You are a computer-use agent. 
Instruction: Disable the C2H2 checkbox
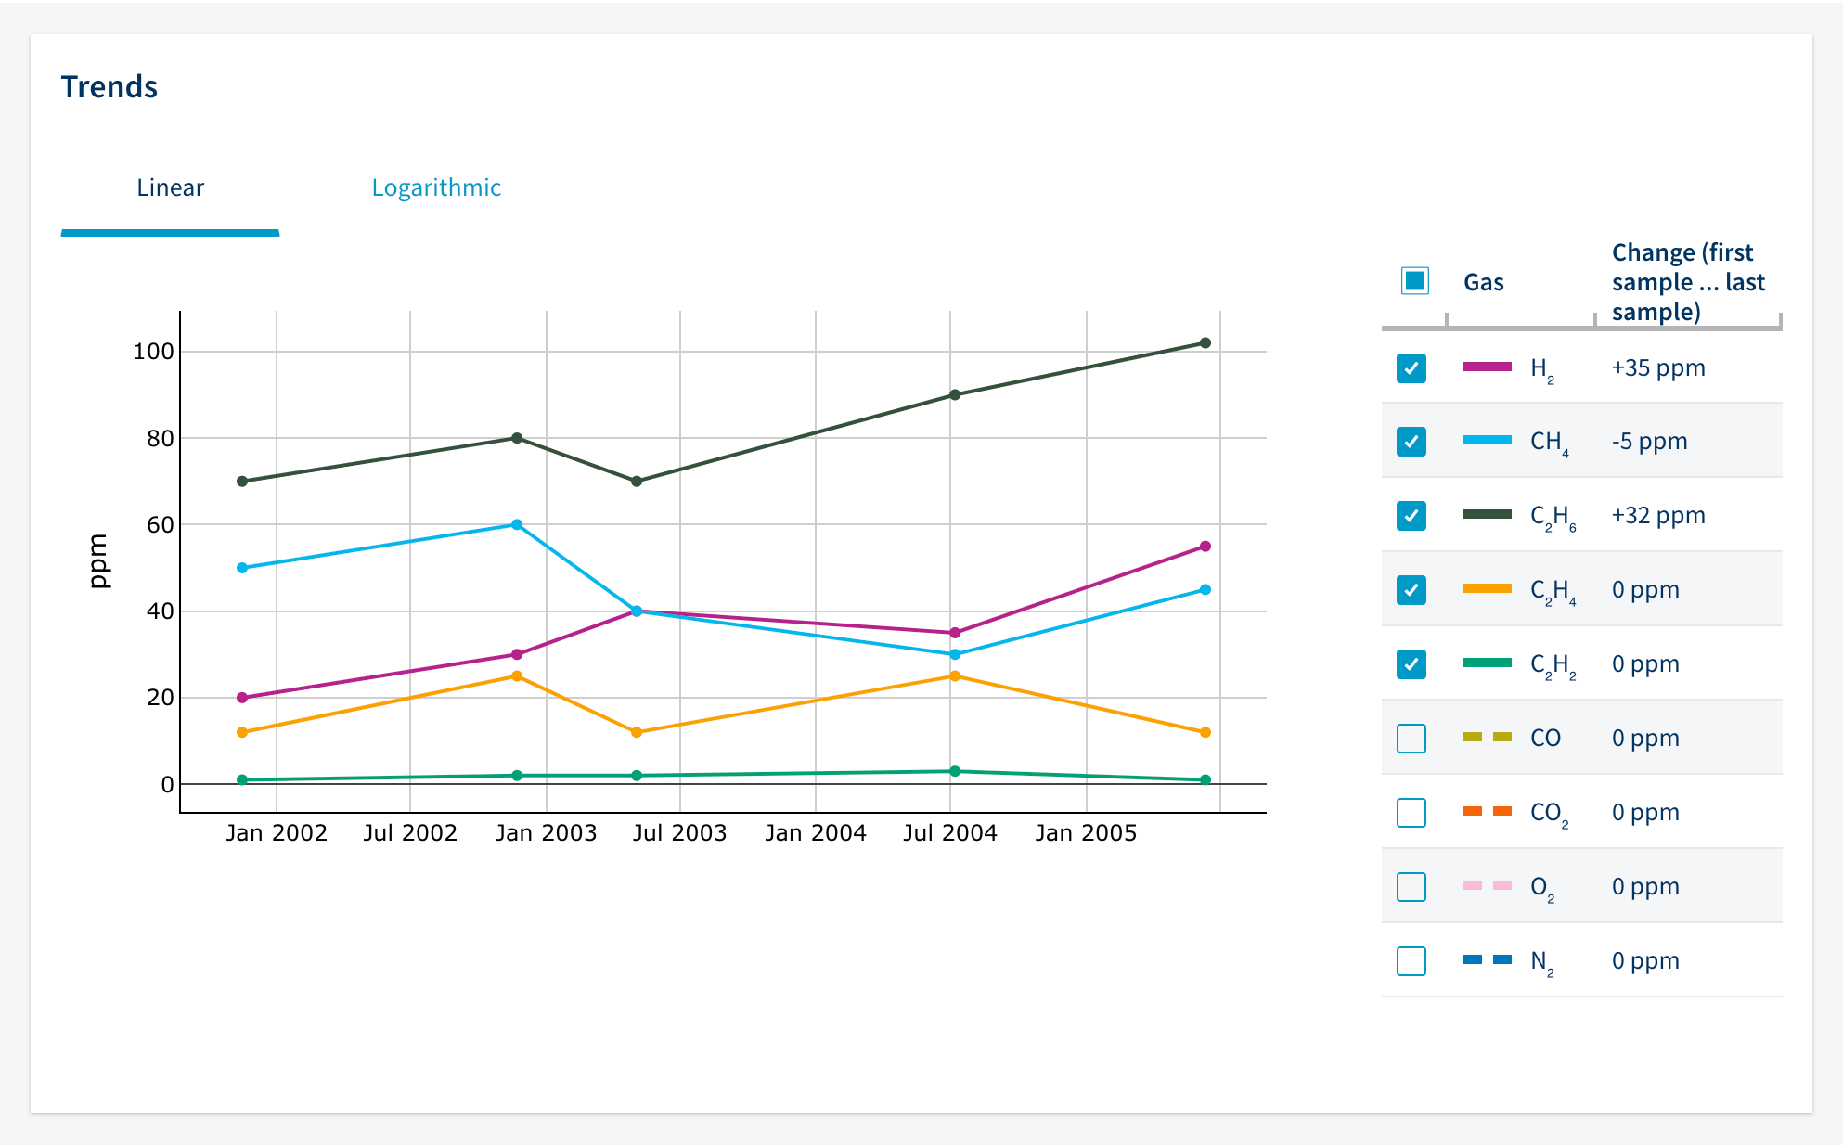point(1411,664)
